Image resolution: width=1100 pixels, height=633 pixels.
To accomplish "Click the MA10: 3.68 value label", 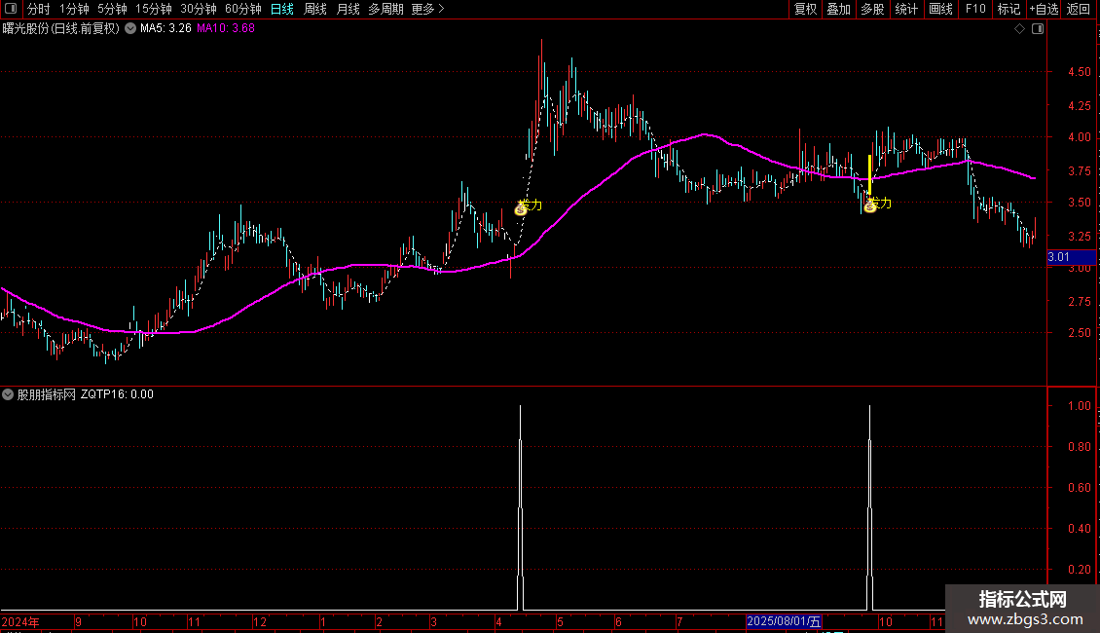I will point(226,29).
